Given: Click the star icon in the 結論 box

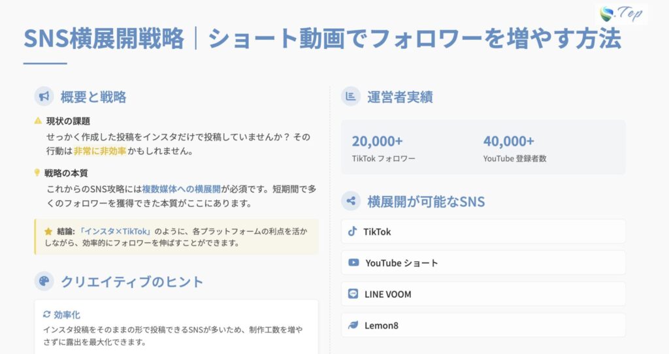Looking at the screenshot, I should (48, 231).
